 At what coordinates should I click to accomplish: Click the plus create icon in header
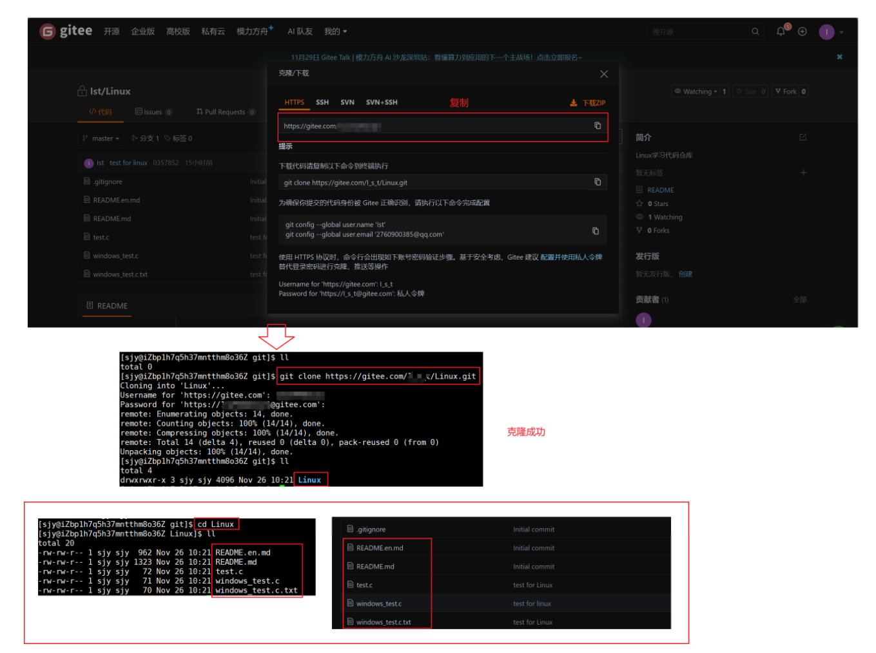click(803, 32)
